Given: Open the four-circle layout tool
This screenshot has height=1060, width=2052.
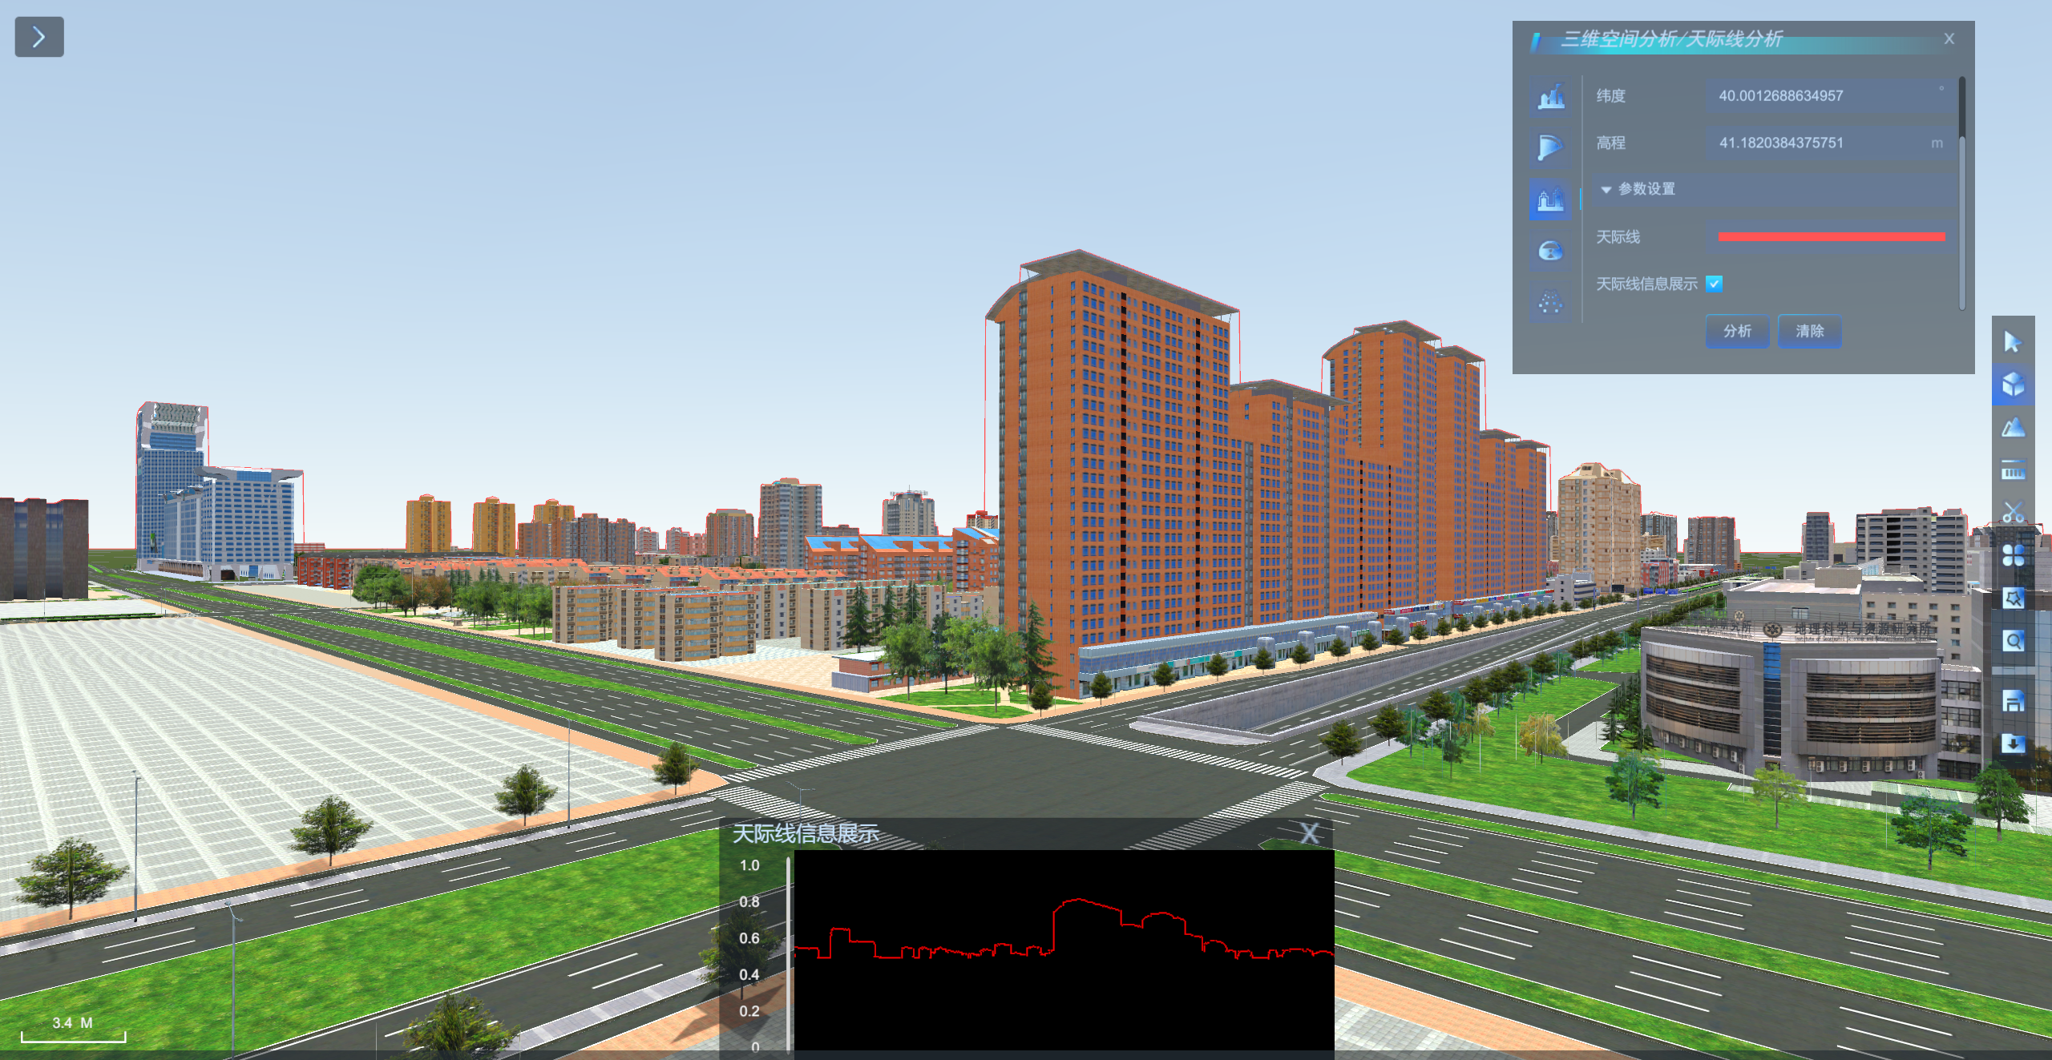Looking at the screenshot, I should (x=2013, y=555).
